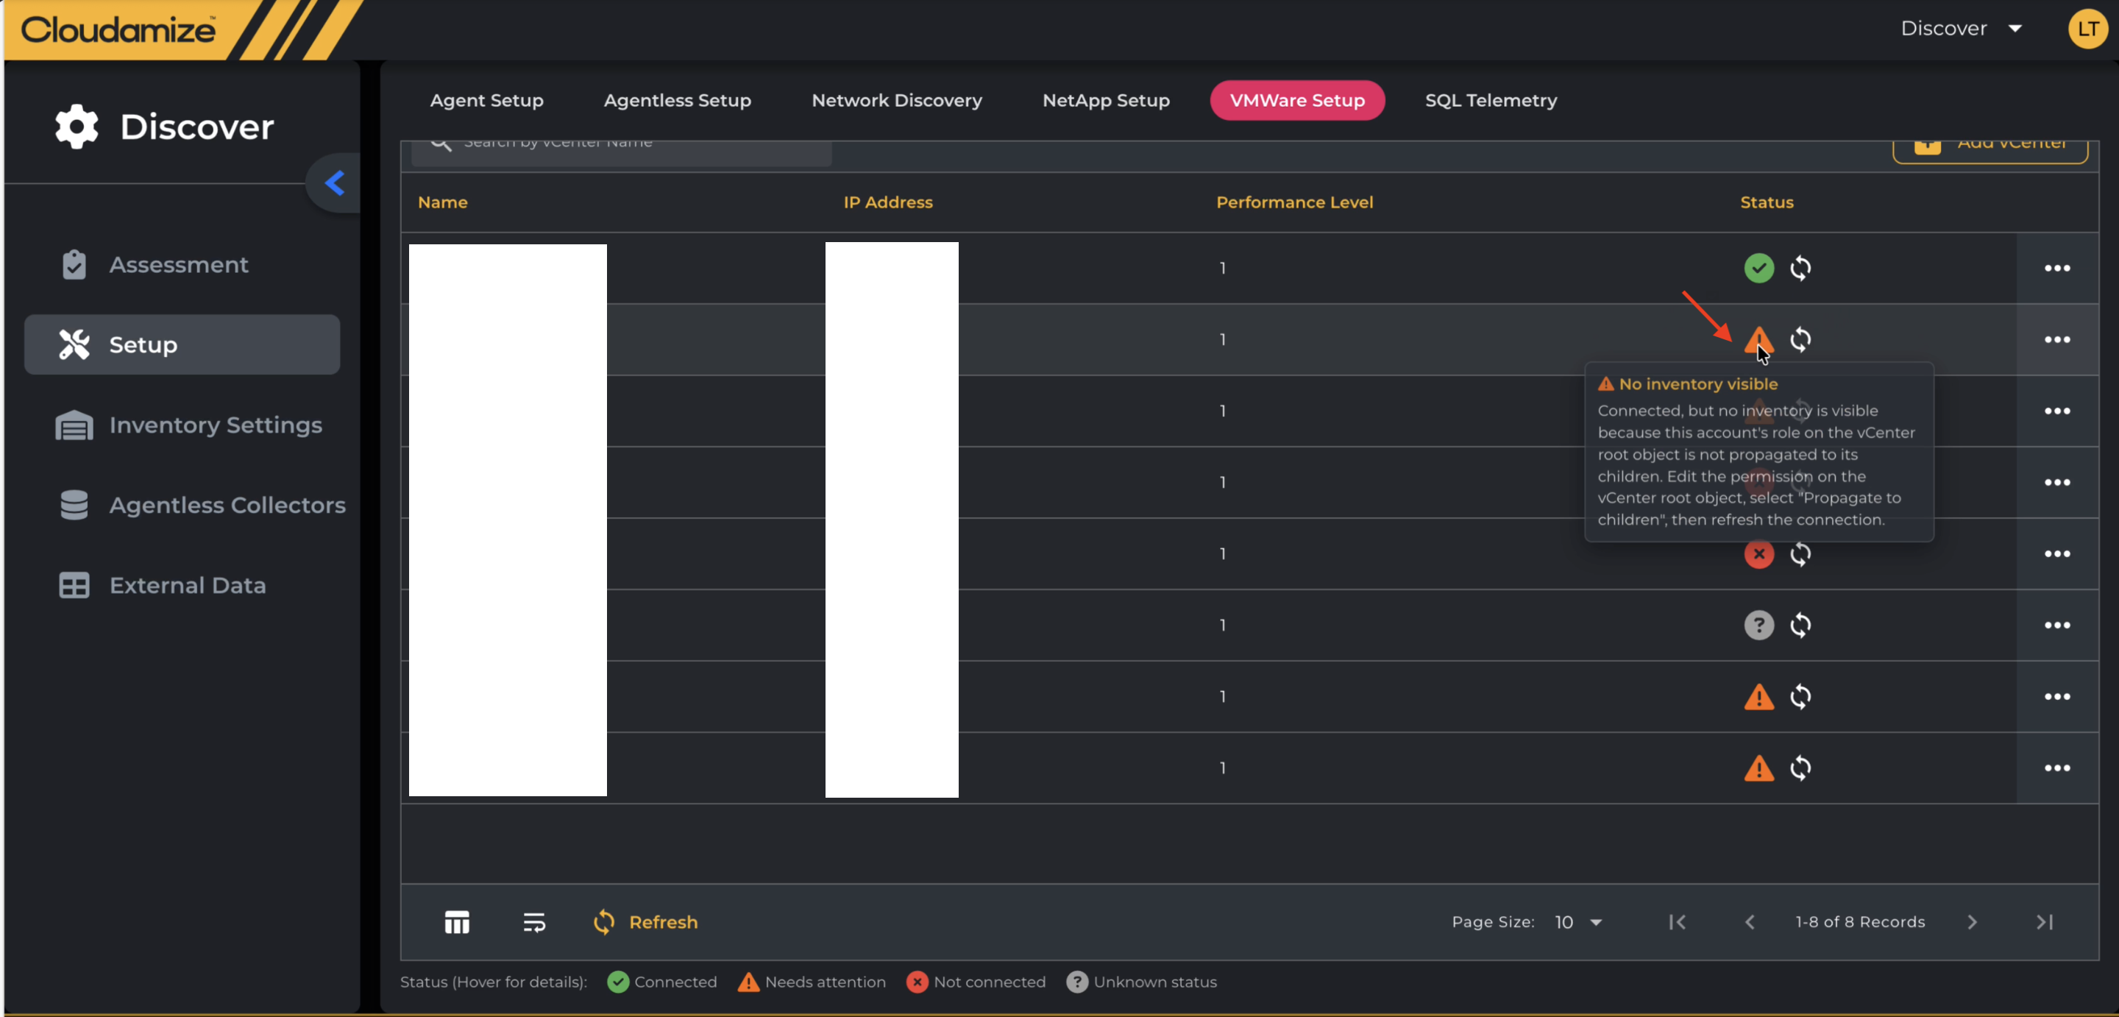This screenshot has width=2119, height=1017.
Task: Open the three-dot menu for second row
Action: [x=2056, y=340]
